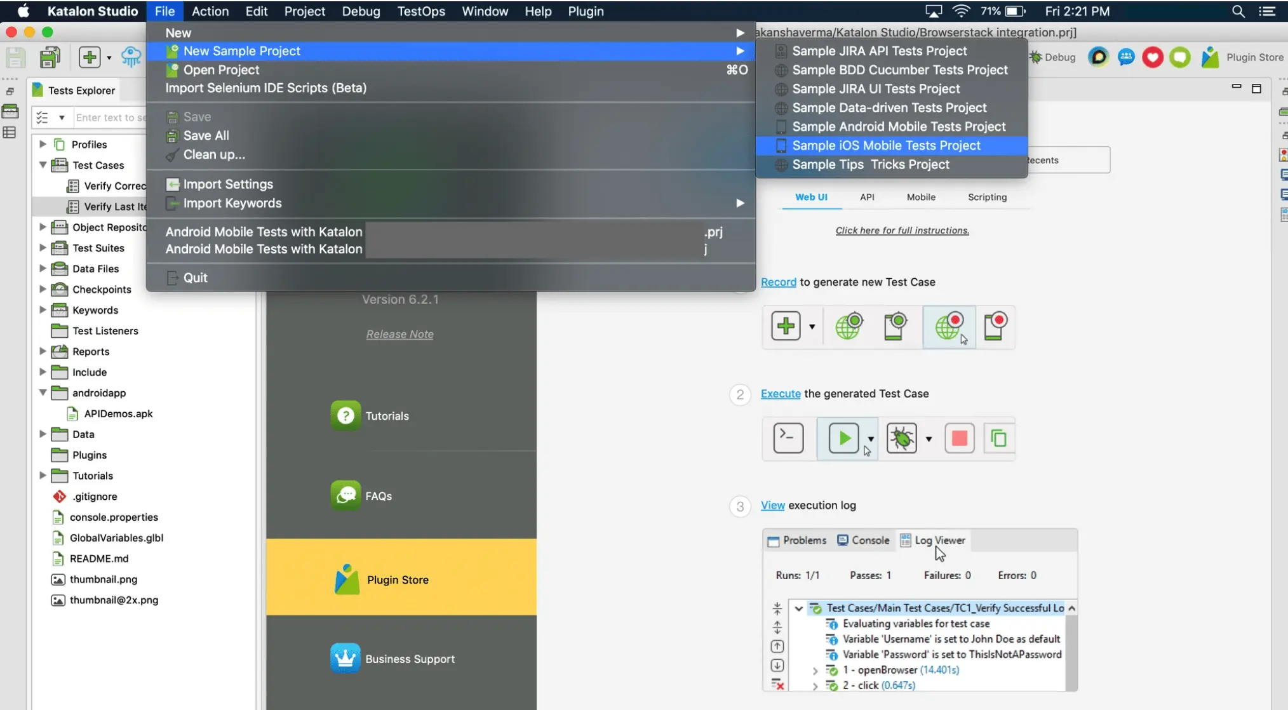Image resolution: width=1288 pixels, height=710 pixels.
Task: Click the green plus New toolbar button
Action: click(x=90, y=57)
